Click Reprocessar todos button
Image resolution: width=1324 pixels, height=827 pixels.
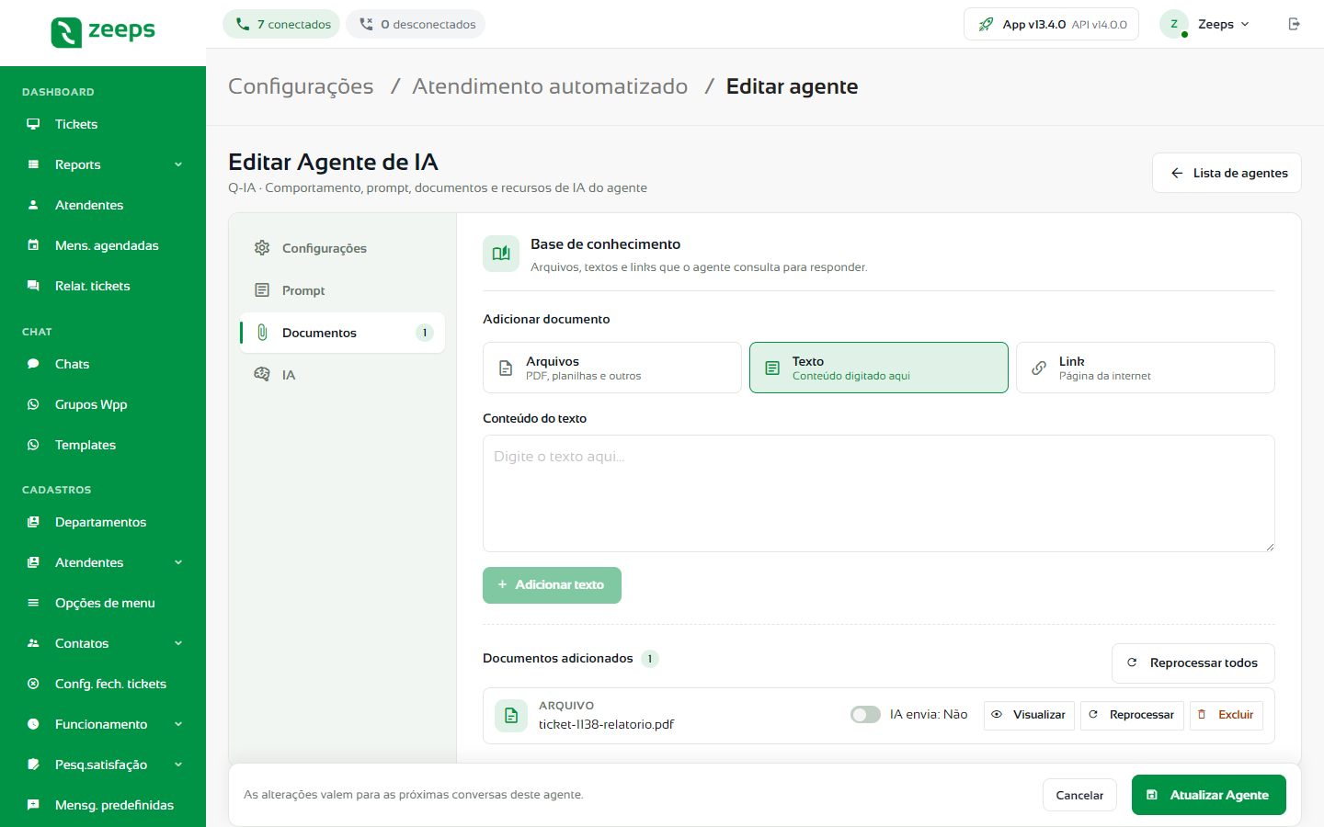pyautogui.click(x=1193, y=663)
